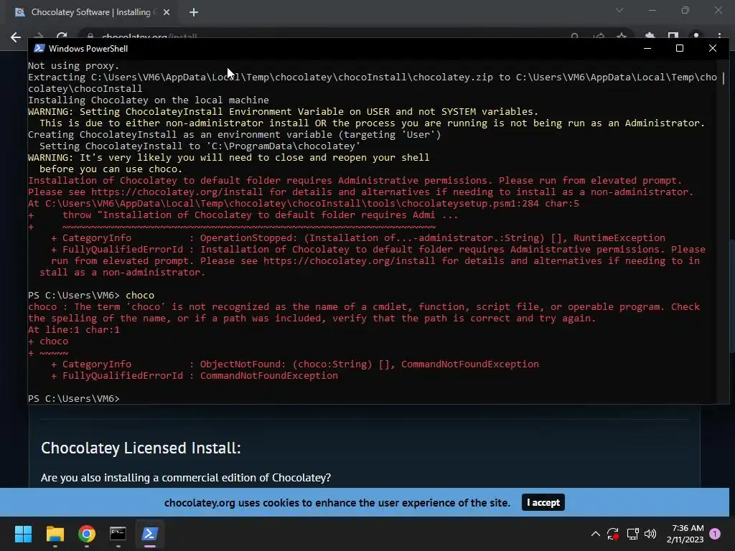Open the Windows Update tray icon

pos(613,534)
